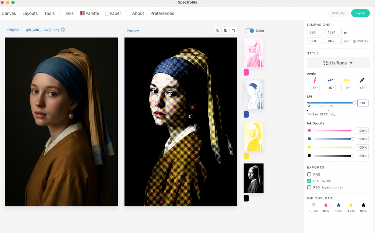This screenshot has height=233, width=375.
Task: Select the black ink layer thumbnail
Action: 253,178
